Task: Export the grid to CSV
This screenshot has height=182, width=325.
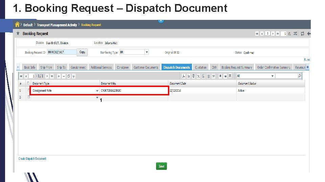Action: (203, 76)
